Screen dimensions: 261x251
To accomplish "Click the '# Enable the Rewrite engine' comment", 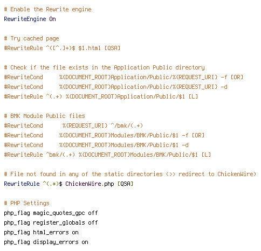I will click(47, 10).
